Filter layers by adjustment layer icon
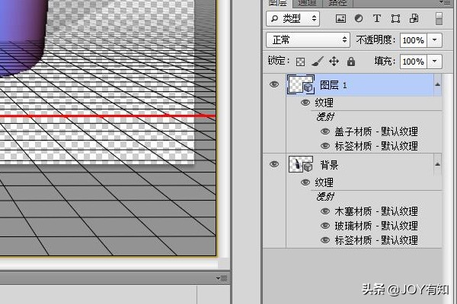Screen dimensions: 457x304 click(359, 18)
